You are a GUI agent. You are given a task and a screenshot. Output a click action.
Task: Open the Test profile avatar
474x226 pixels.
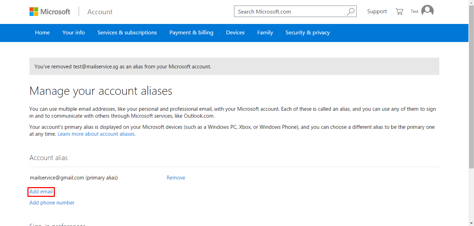[x=427, y=11]
